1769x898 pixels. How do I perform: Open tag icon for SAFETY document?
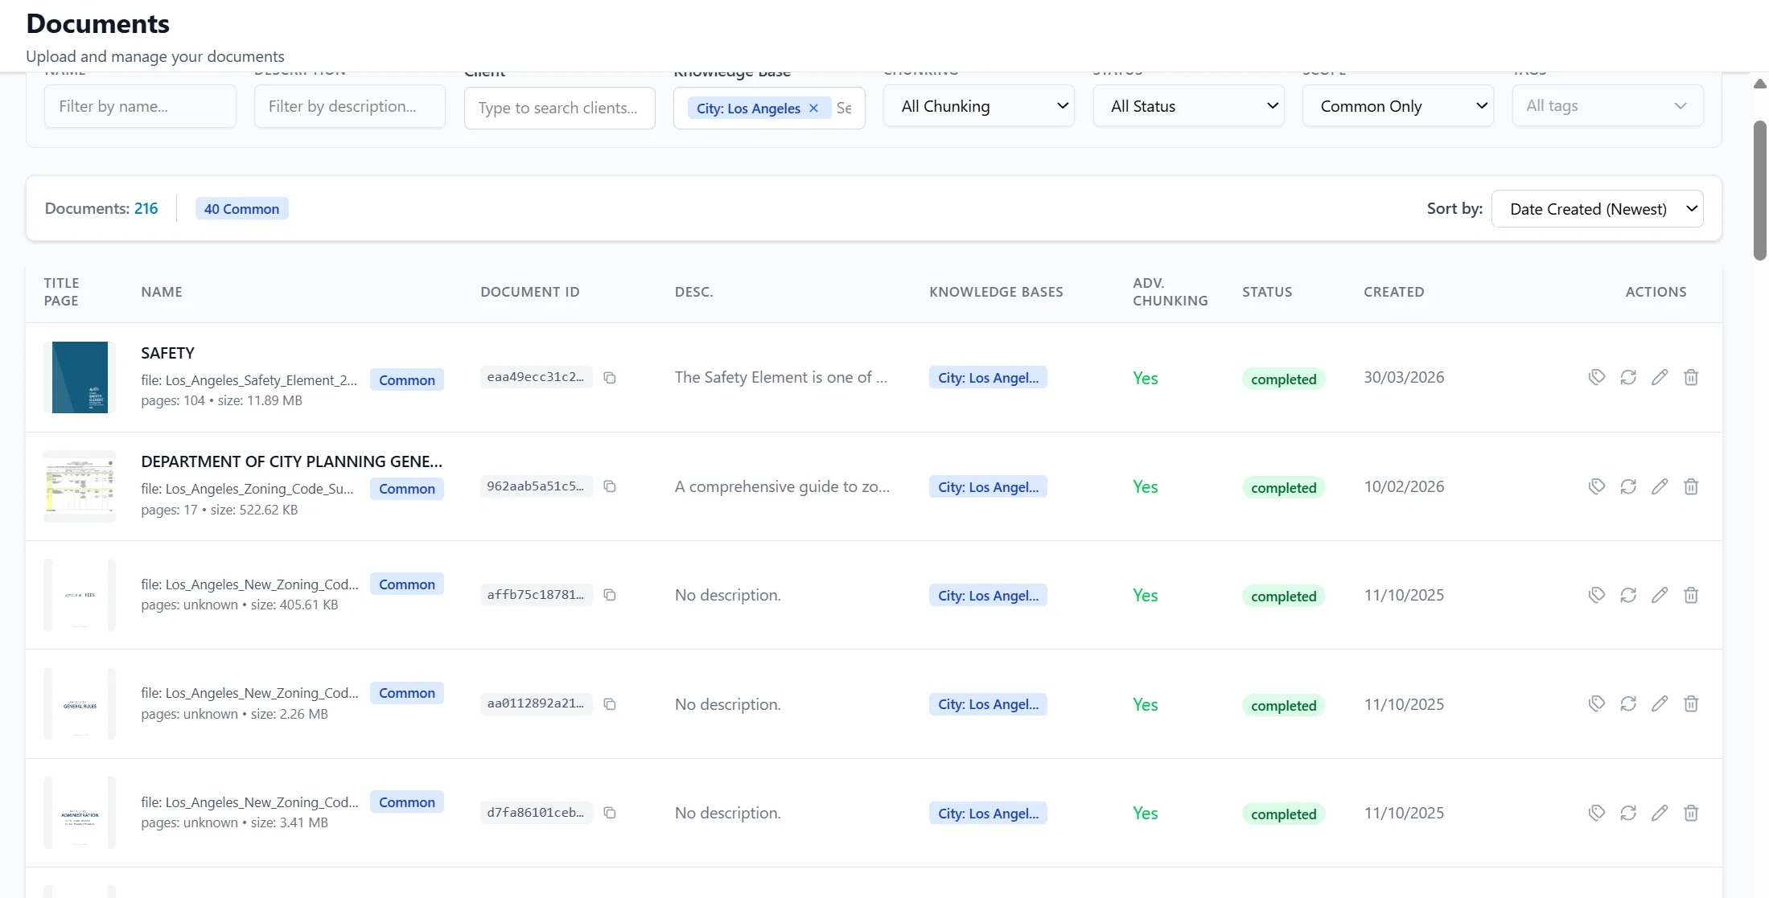(x=1597, y=377)
